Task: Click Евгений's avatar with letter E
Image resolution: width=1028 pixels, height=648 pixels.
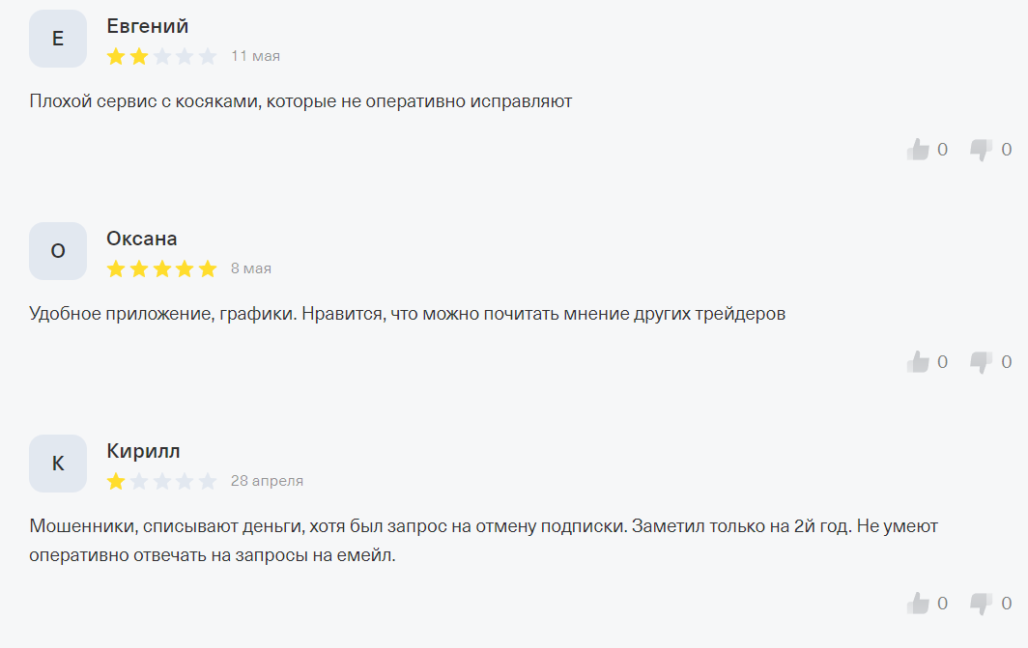Action: tap(58, 39)
